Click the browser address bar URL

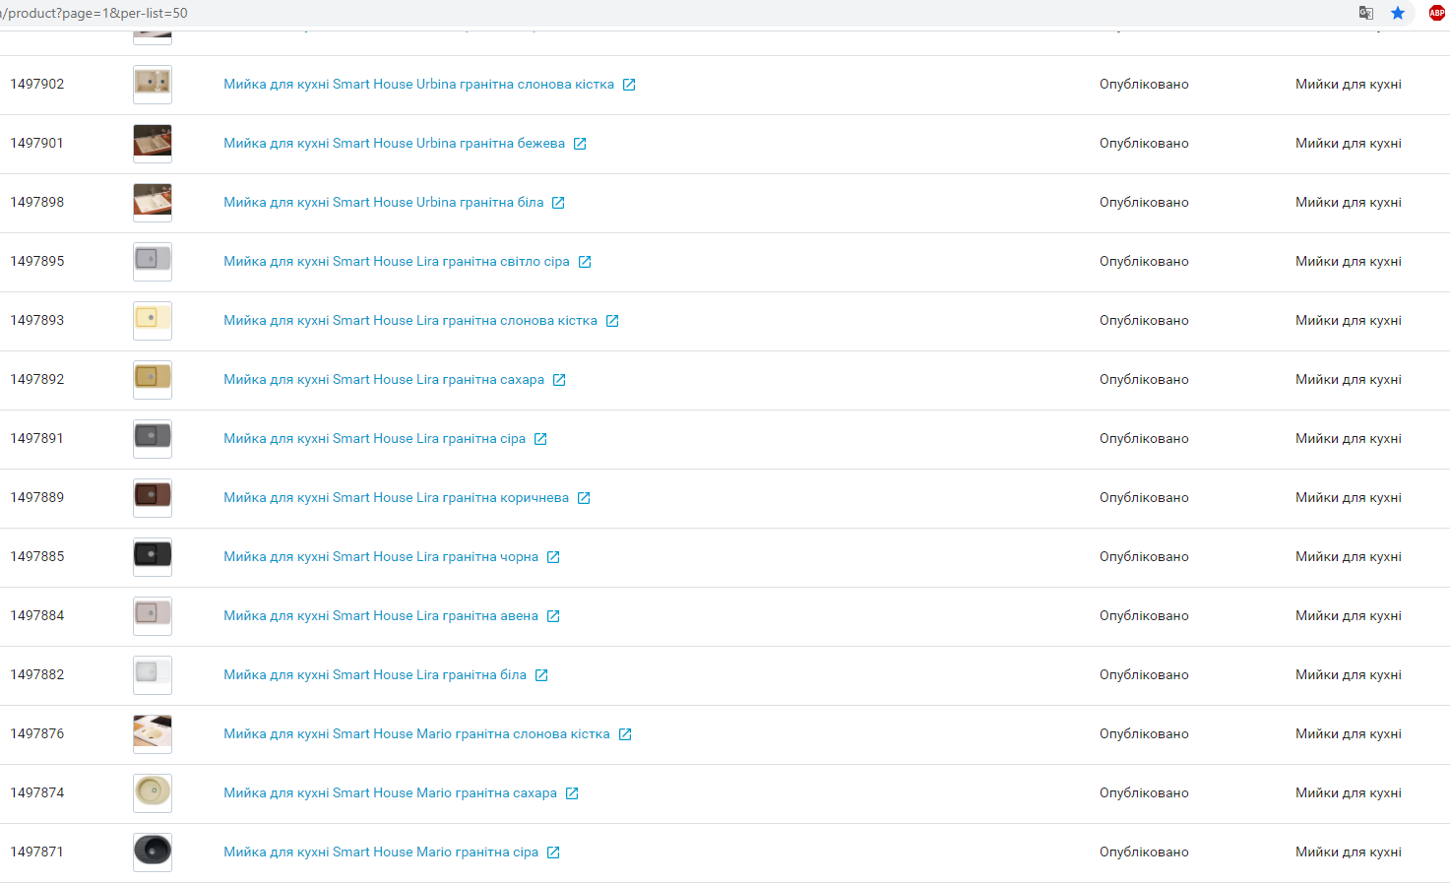95,13
